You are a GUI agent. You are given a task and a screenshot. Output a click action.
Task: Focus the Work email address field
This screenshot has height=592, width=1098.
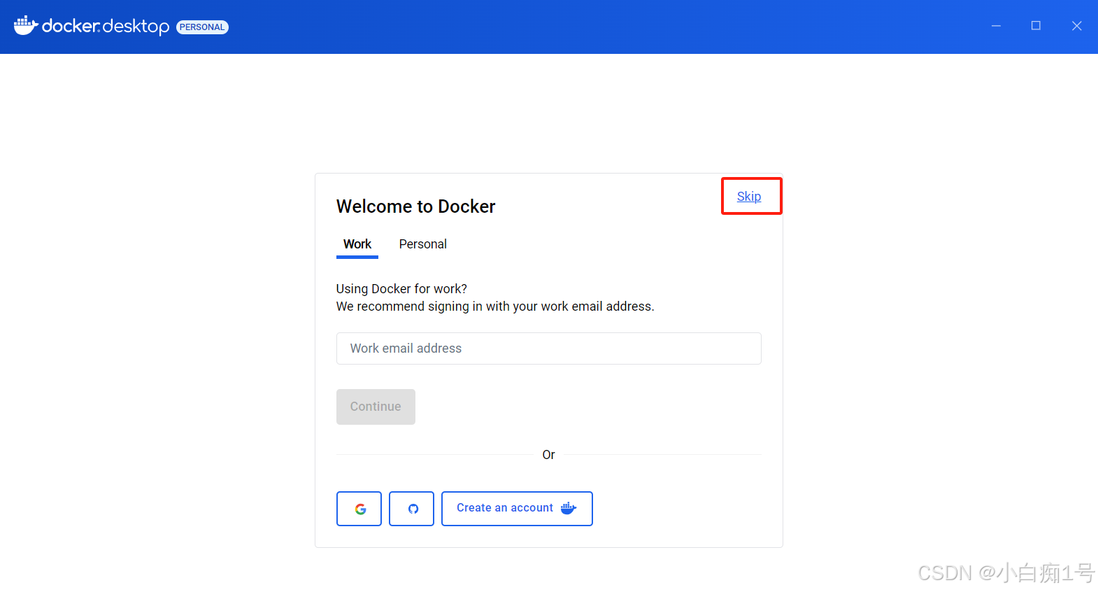point(548,348)
